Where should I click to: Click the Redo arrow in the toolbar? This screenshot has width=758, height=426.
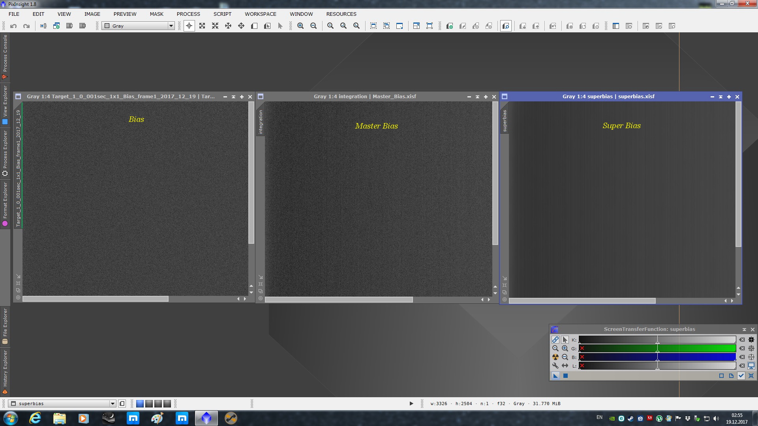tap(26, 26)
